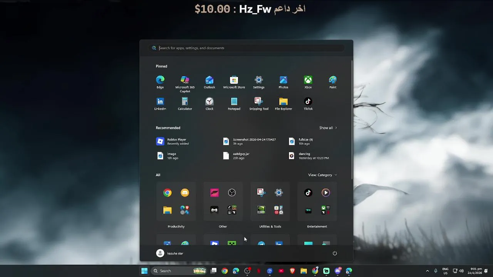This screenshot has height=277, width=493.
Task: Open the media player icon in Entertainment group
Action: 326,193
